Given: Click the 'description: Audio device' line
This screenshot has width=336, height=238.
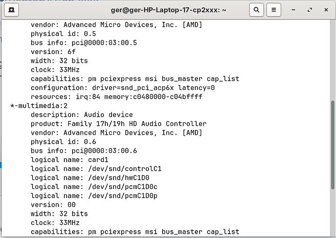Looking at the screenshot, I should [x=82, y=115].
